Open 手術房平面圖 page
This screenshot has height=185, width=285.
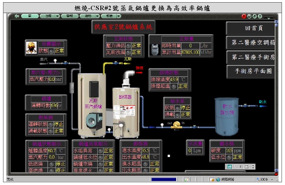point(251,71)
